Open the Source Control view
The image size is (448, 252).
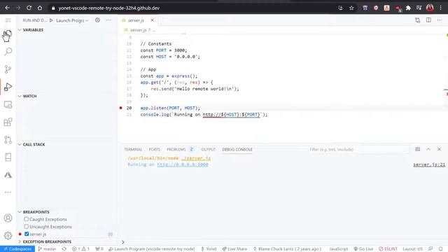pos(8,69)
